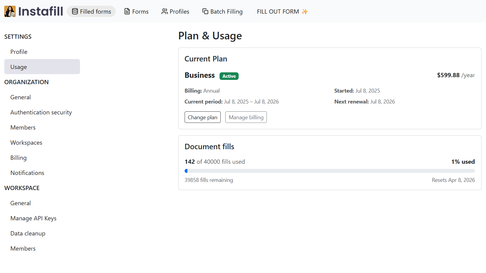Screen dimensions: 486x273
Task: Click the Profiles people icon
Action: (x=164, y=12)
